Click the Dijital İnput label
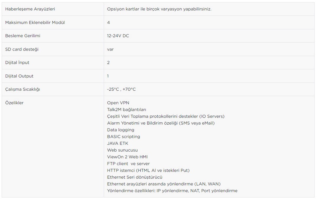 click(x=17, y=63)
